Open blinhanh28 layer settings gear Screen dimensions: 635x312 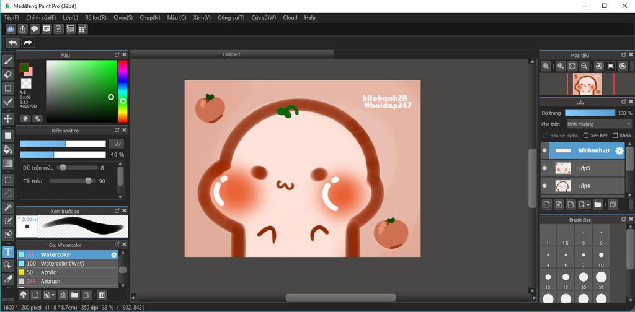click(619, 150)
